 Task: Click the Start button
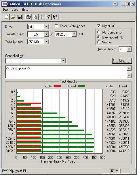[x=122, y=61]
